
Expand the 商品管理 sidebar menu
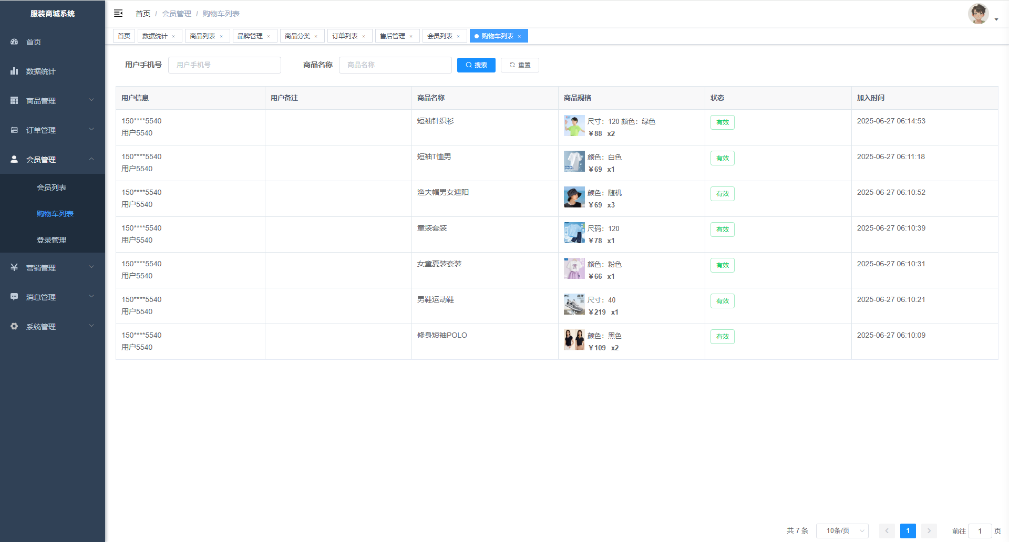[x=53, y=100]
